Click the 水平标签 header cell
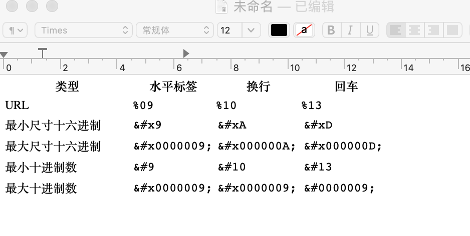Image resolution: width=470 pixels, height=236 pixels. point(173,86)
